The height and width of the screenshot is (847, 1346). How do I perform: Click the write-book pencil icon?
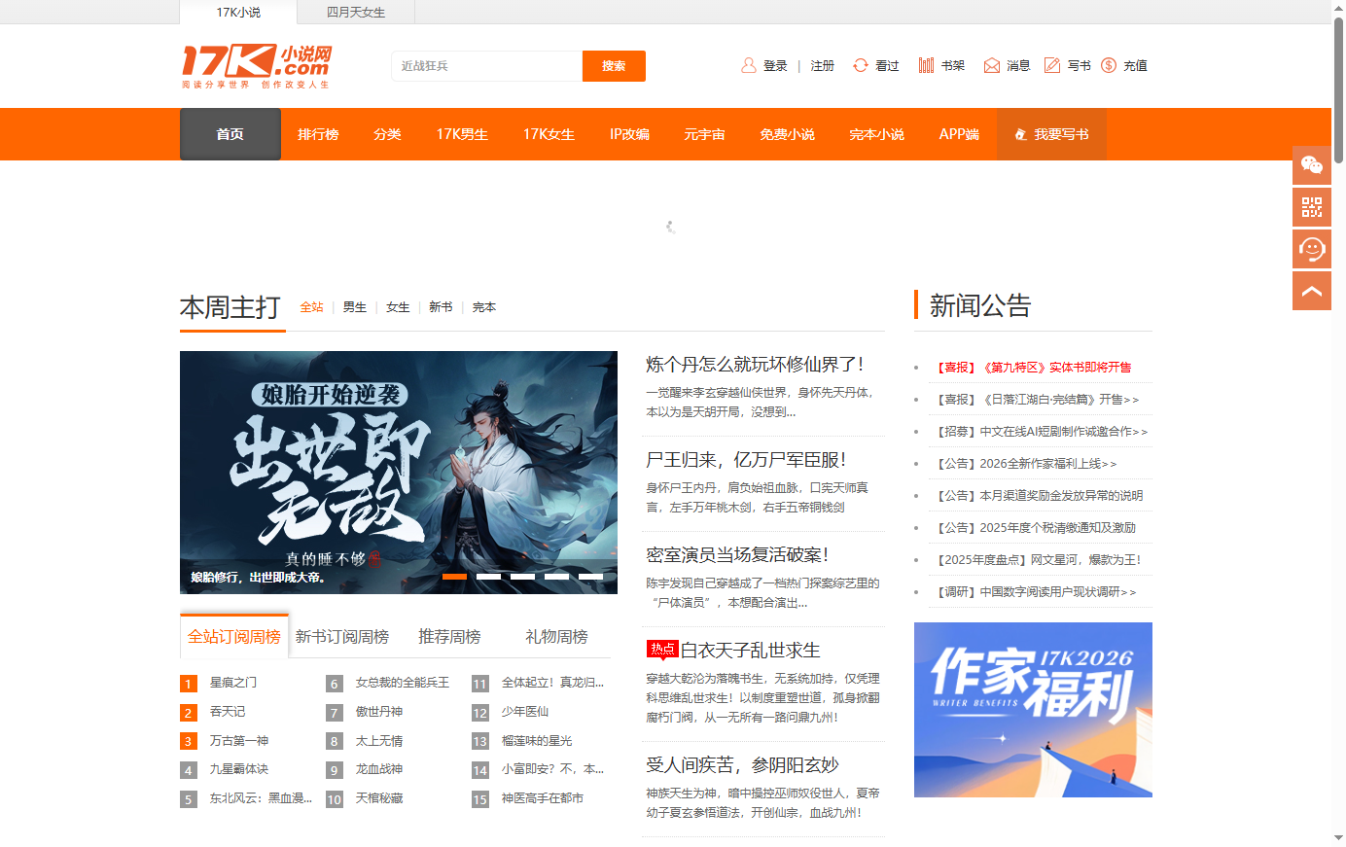tap(1052, 65)
